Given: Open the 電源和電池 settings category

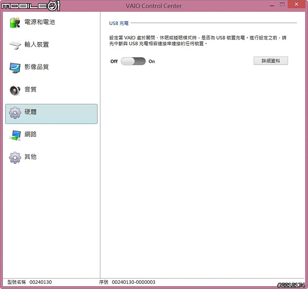Looking at the screenshot, I should [x=39, y=22].
